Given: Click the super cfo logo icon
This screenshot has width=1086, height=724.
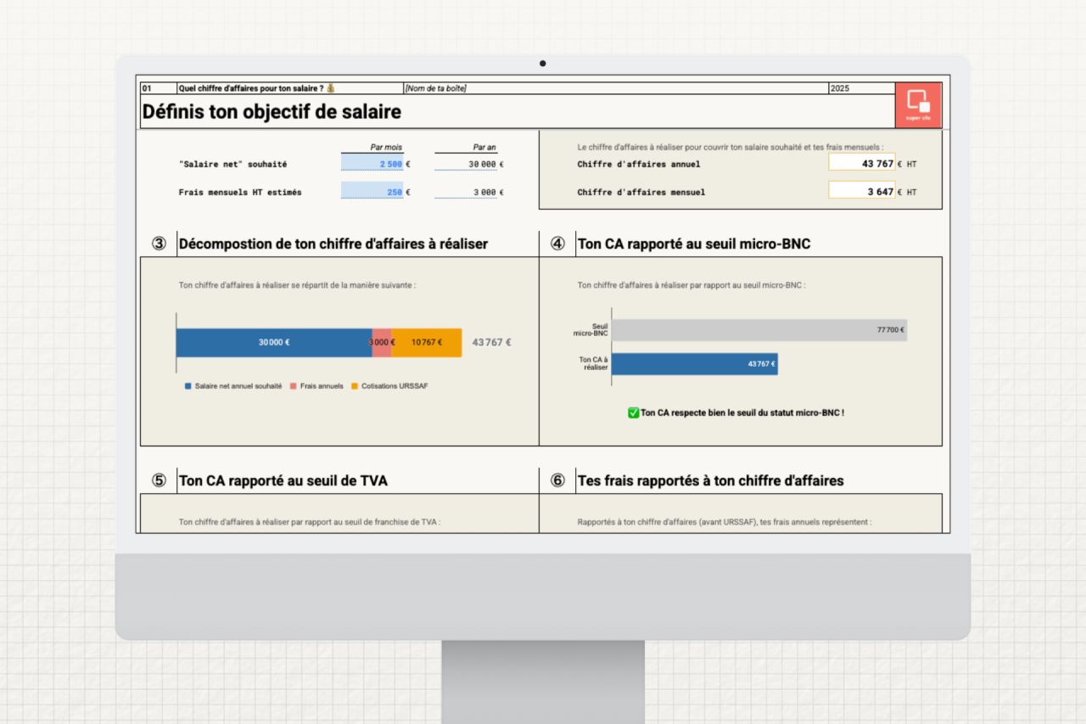Looking at the screenshot, I should pos(918,104).
